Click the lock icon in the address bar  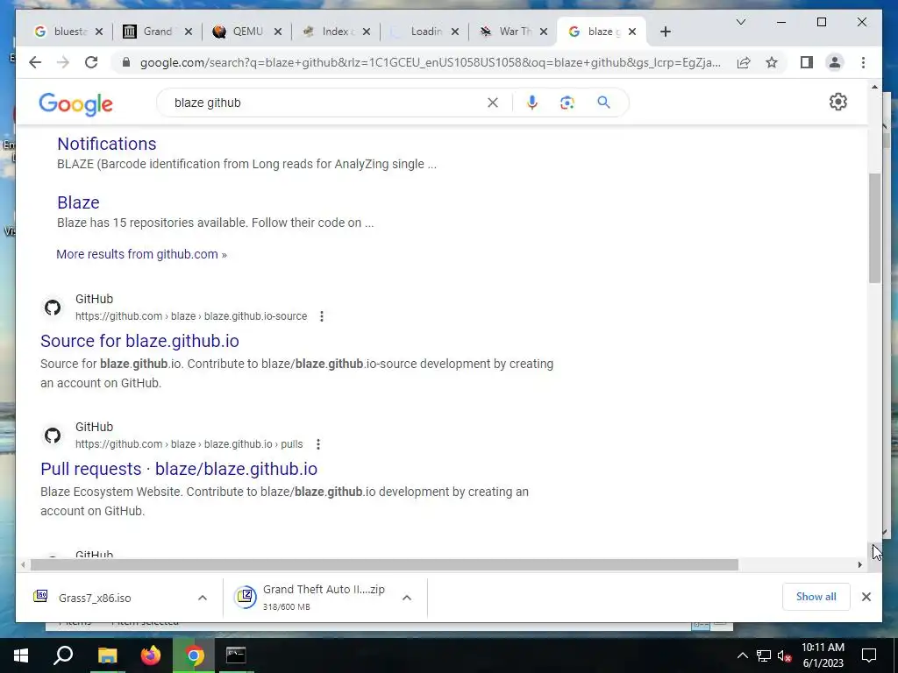click(x=126, y=62)
